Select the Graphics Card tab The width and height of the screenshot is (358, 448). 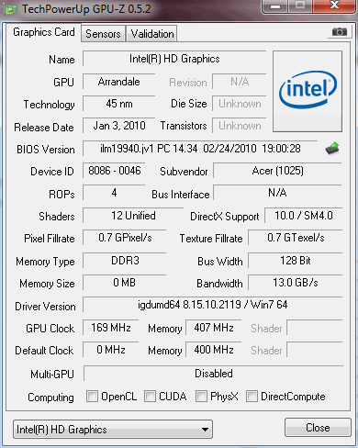coord(44,32)
